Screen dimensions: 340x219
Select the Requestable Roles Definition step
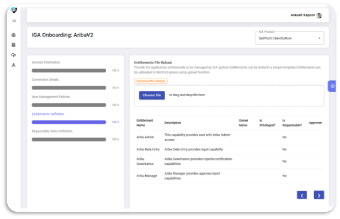point(52,131)
